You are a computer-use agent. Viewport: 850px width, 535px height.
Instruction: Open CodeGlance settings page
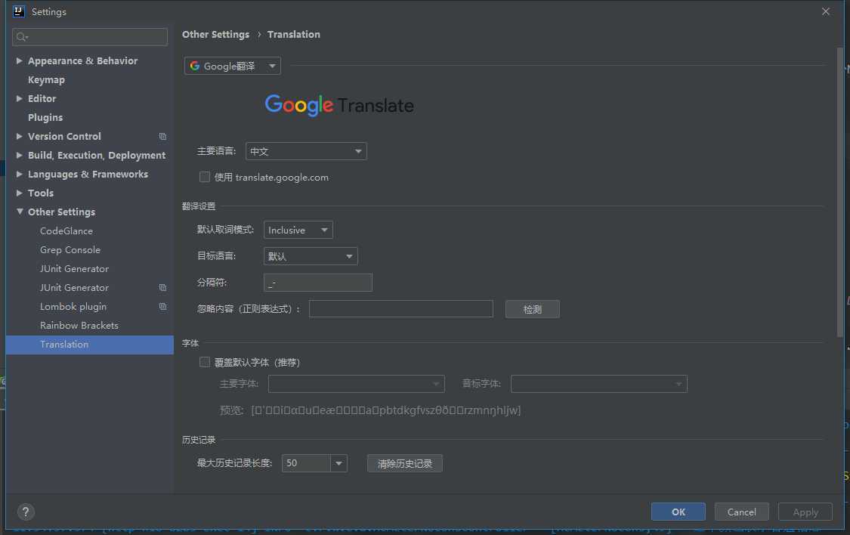point(66,231)
